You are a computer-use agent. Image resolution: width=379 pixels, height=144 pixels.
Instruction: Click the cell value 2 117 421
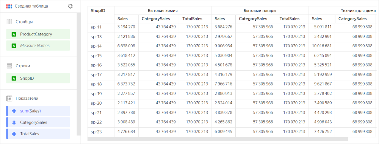click(126, 103)
